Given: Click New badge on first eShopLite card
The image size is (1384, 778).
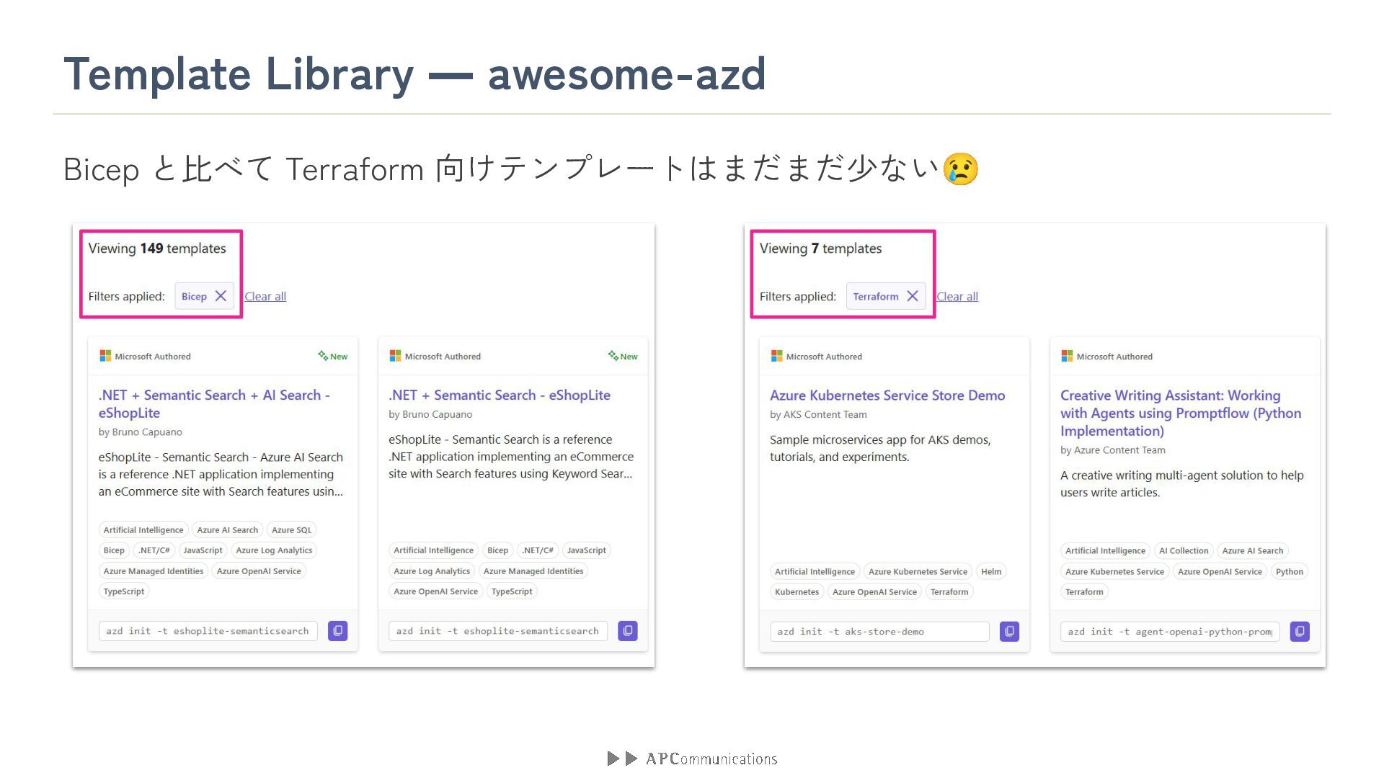Looking at the screenshot, I should pyautogui.click(x=333, y=356).
